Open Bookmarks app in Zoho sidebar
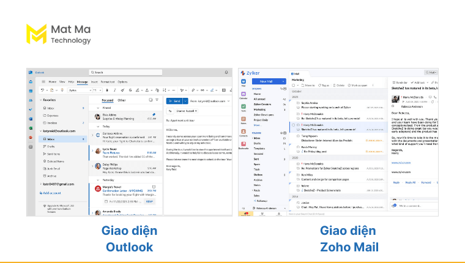 (243, 145)
